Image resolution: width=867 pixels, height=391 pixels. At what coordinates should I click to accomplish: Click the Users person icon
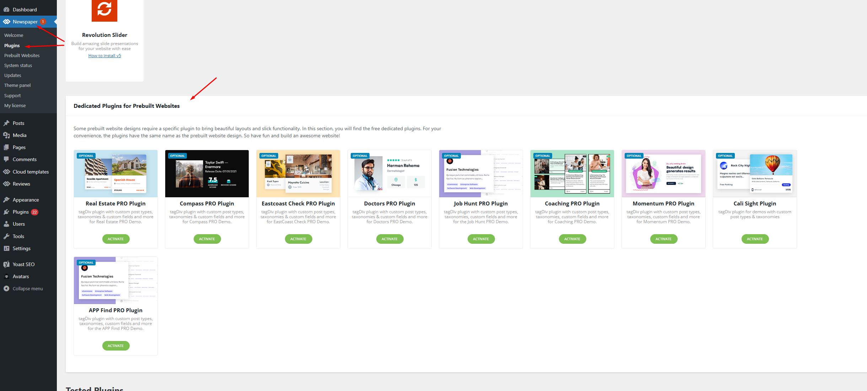tap(6, 224)
